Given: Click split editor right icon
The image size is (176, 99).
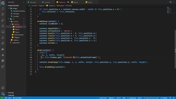Looking at the screenshot, I should click(x=170, y=2).
